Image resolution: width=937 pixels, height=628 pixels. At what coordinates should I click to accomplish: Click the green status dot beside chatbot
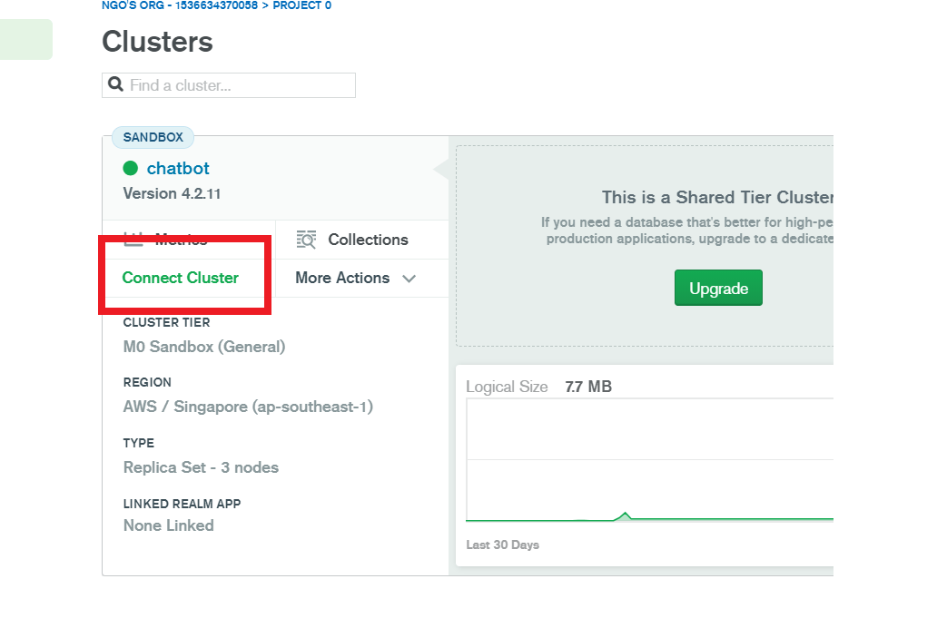tap(131, 168)
